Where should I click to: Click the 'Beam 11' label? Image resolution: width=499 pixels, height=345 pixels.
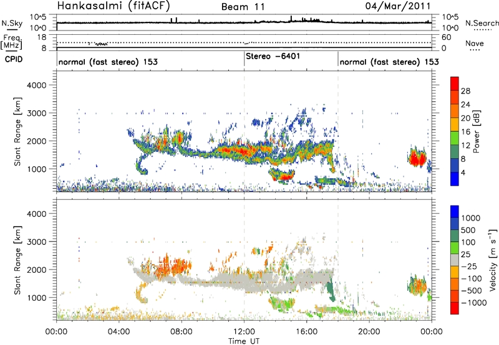point(243,7)
